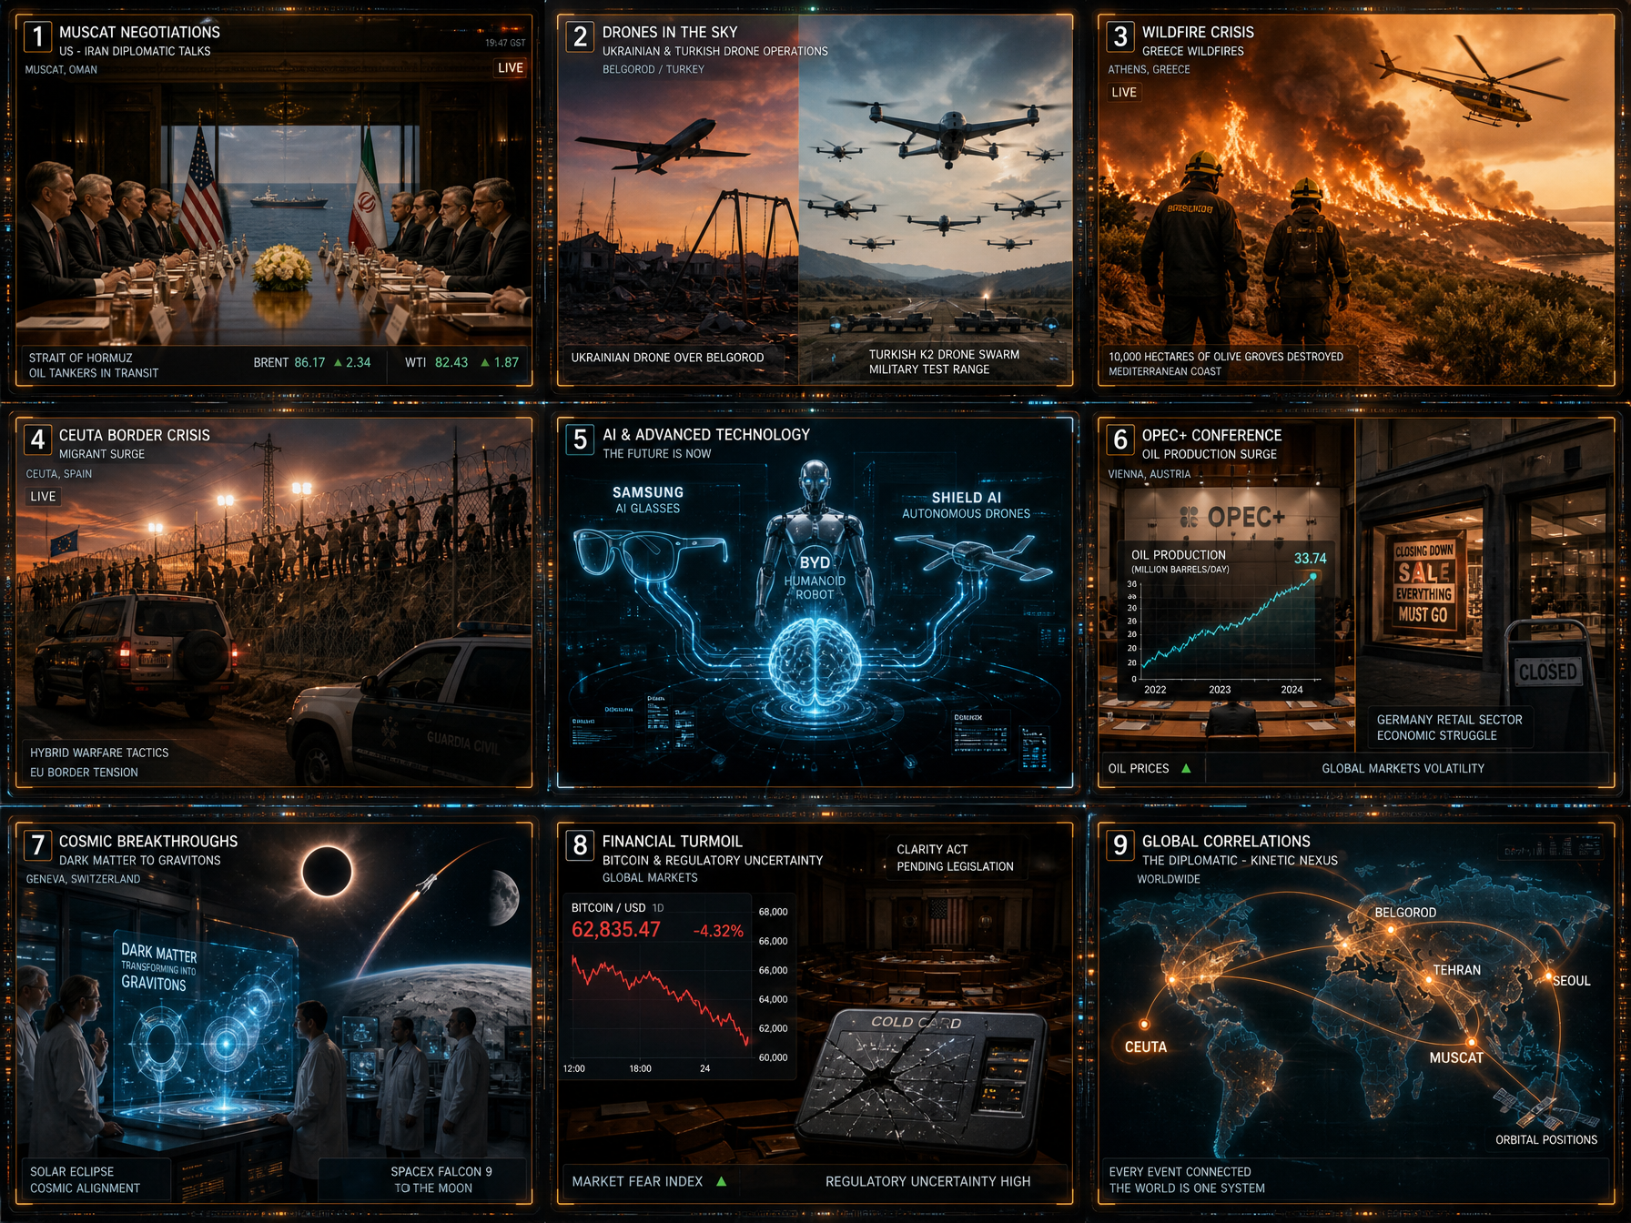
Task: Click the 2022 label on oil production chart
Action: pyautogui.click(x=1155, y=689)
